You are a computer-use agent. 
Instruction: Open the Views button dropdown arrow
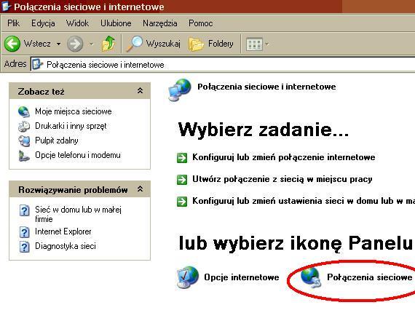[266, 44]
